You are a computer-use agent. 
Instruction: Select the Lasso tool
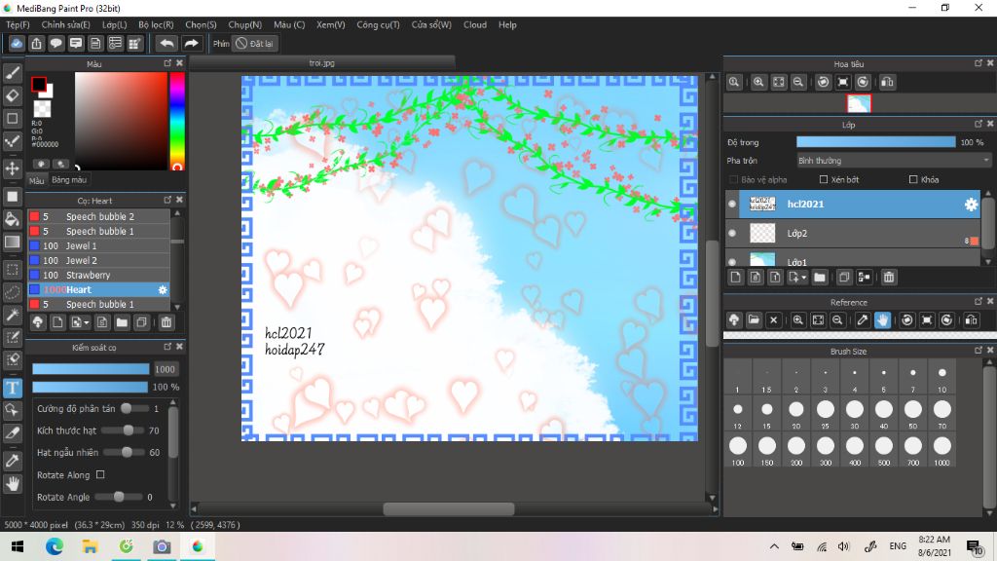pyautogui.click(x=12, y=292)
